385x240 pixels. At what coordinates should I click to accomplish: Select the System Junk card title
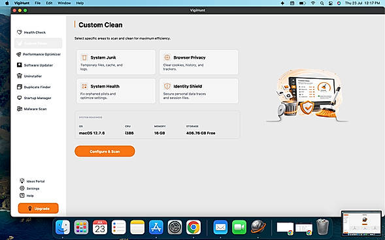click(103, 57)
